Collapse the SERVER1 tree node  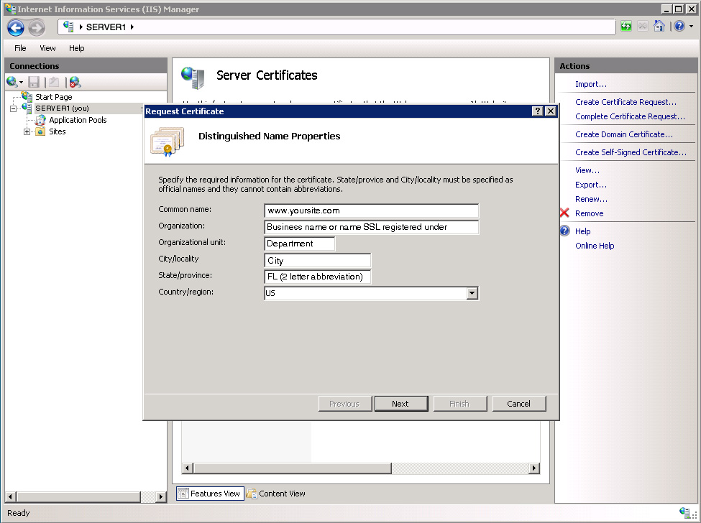14,108
